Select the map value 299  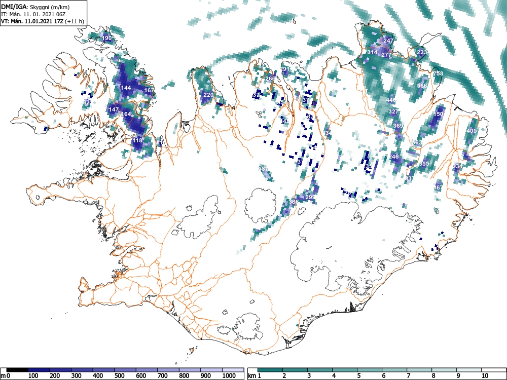(310, 197)
